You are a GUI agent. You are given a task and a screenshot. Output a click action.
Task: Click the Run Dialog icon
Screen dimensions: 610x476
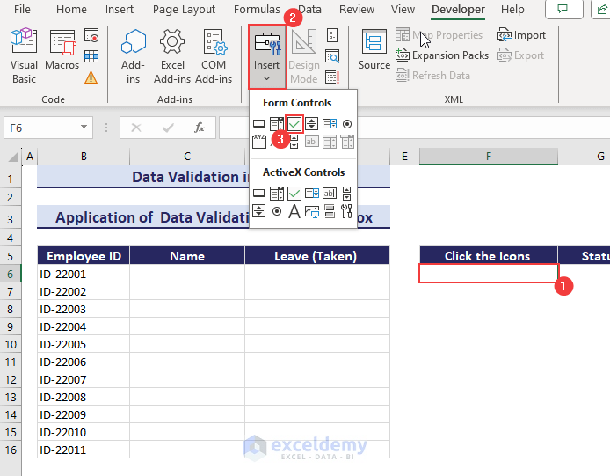[332, 77]
